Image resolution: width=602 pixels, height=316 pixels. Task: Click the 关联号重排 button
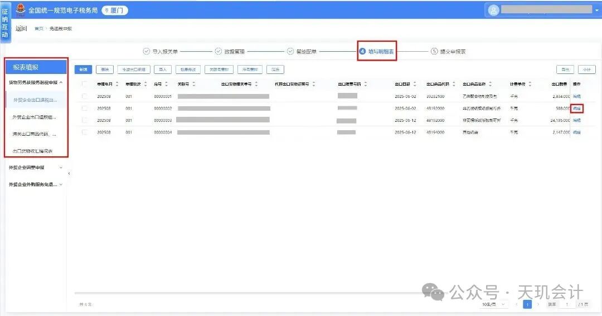tap(219, 70)
